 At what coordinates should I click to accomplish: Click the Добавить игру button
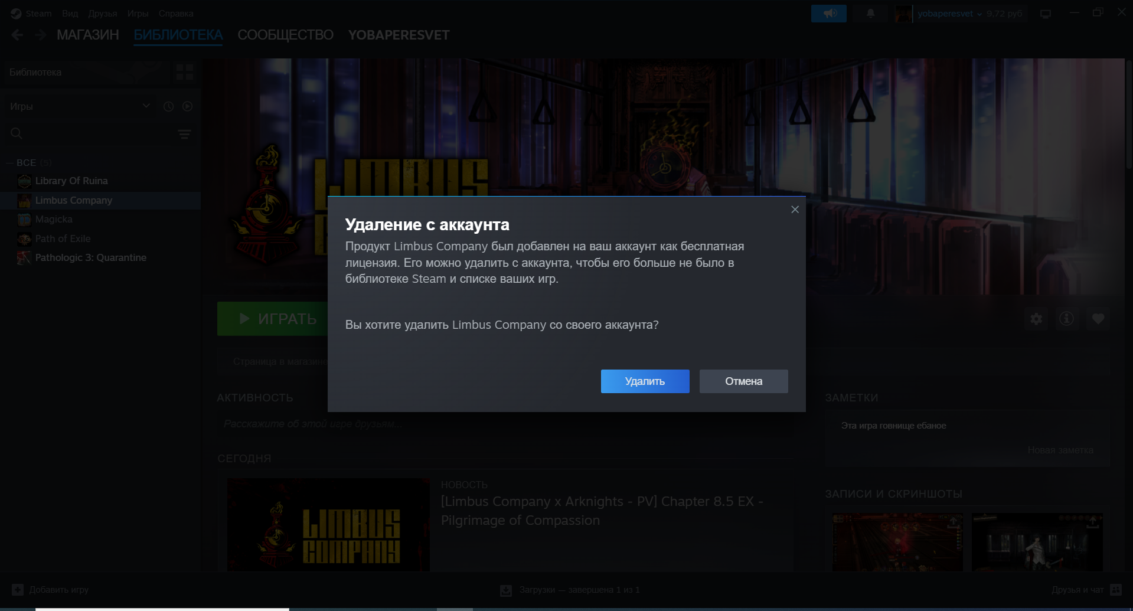point(50,590)
